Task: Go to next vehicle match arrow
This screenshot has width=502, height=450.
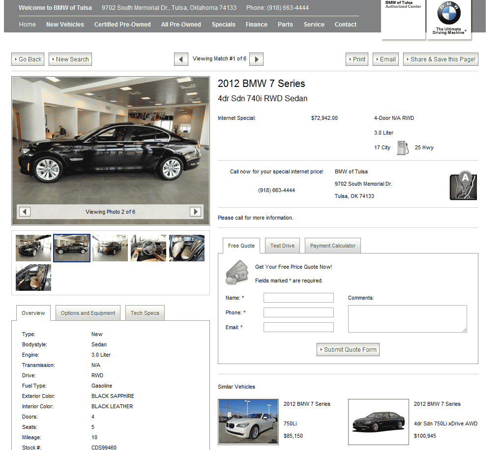Action: coord(257,59)
